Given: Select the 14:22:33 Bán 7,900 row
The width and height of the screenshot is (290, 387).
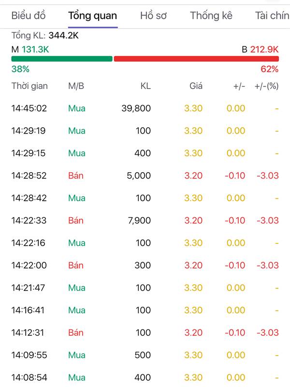Looking at the screenshot, I should 145,221.
